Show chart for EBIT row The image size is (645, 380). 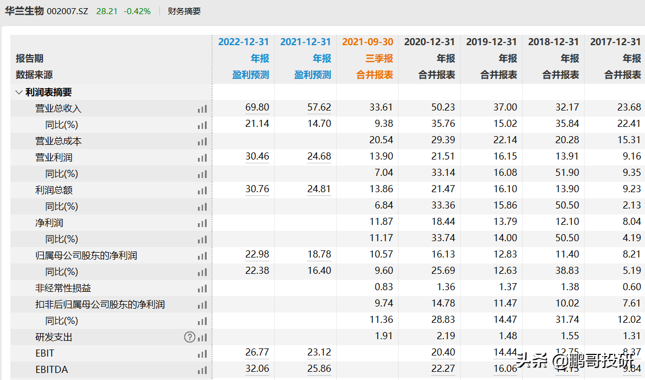coord(202,354)
